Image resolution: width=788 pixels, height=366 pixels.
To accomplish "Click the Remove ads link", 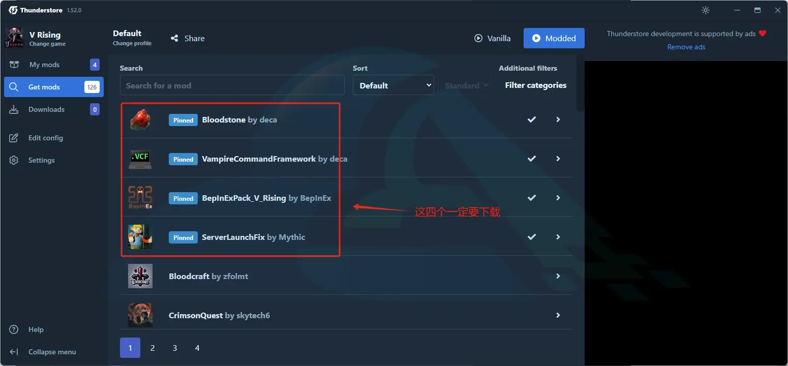I will (686, 47).
